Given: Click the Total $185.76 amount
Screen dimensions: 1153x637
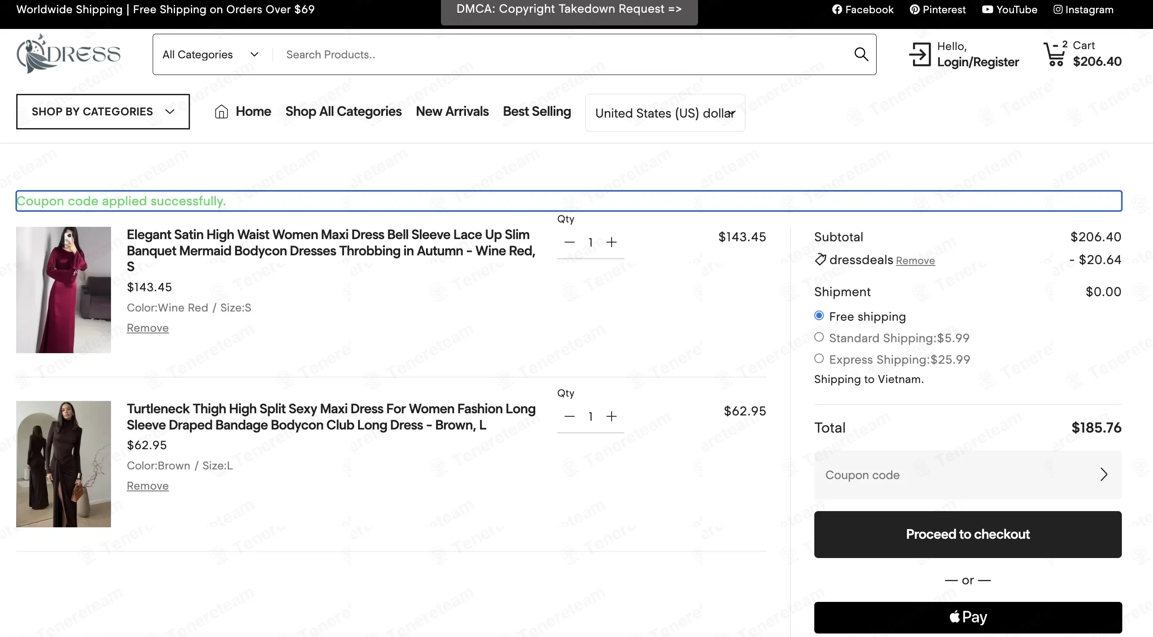Looking at the screenshot, I should click(x=1096, y=427).
